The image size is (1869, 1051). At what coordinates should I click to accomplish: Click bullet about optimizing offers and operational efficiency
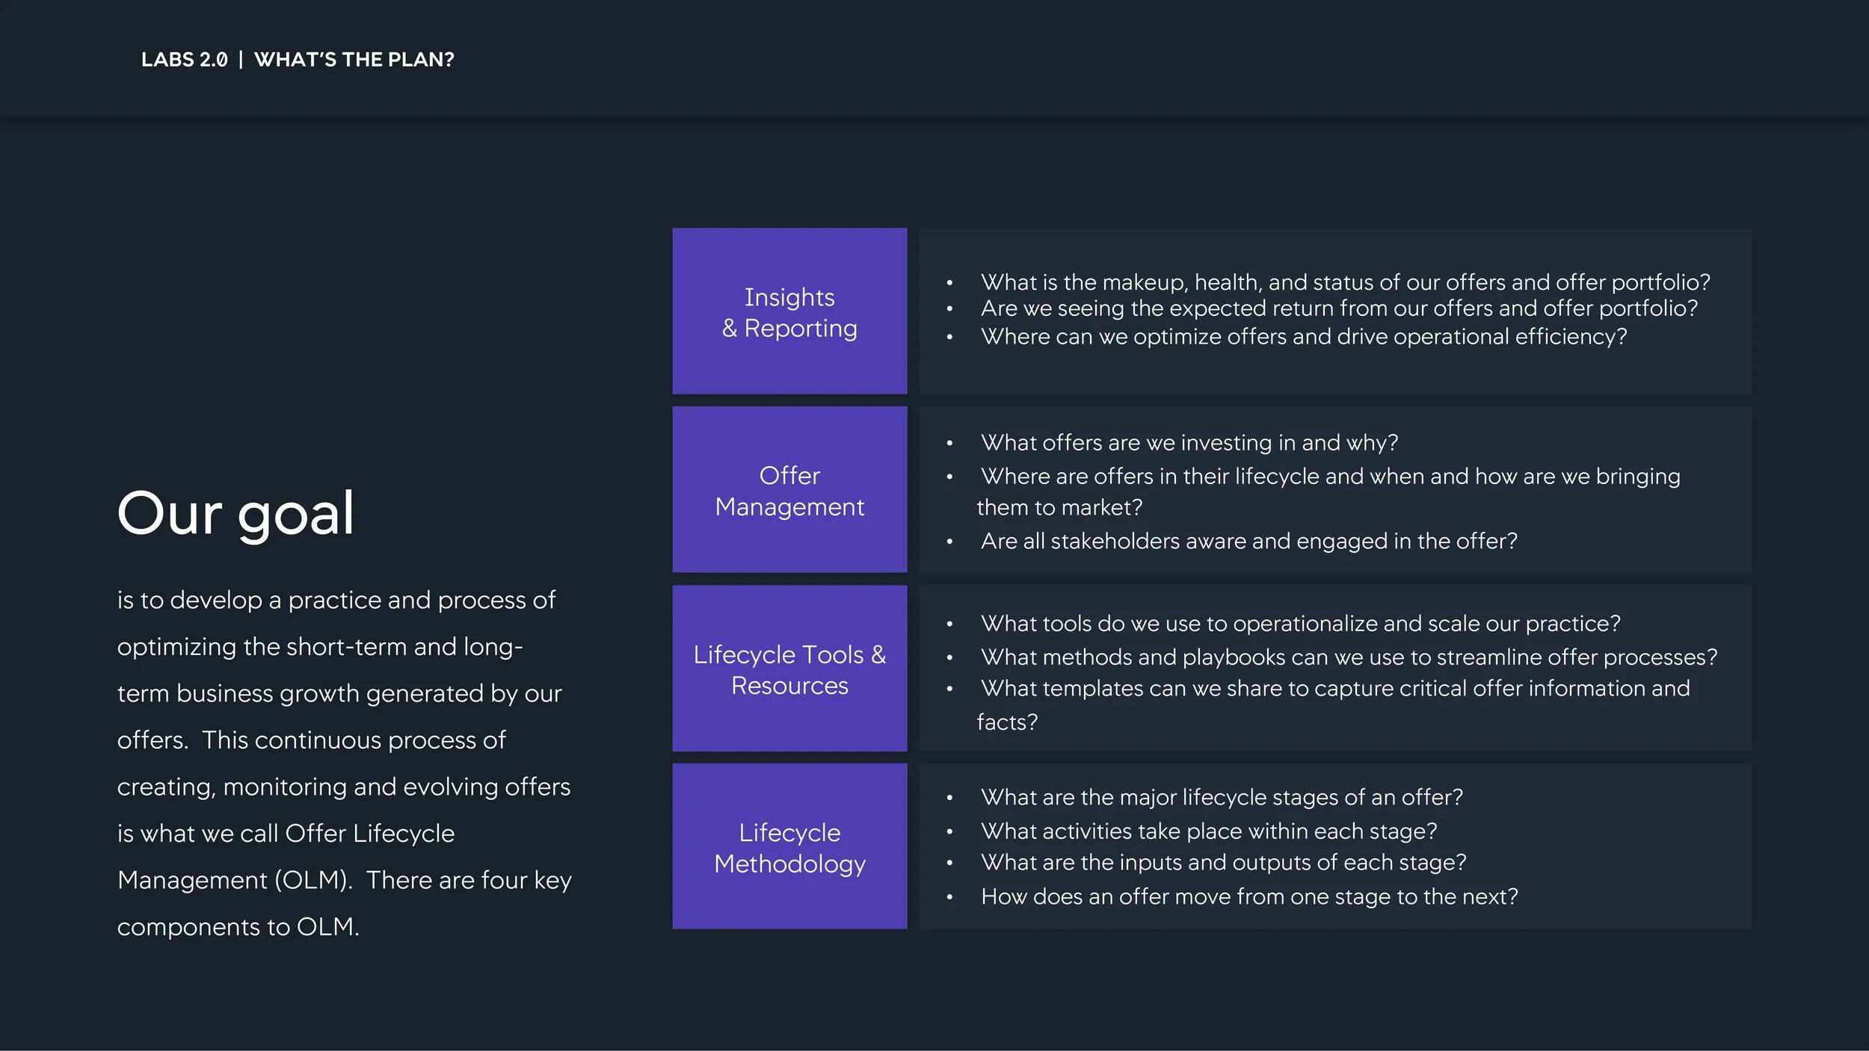click(x=1304, y=337)
